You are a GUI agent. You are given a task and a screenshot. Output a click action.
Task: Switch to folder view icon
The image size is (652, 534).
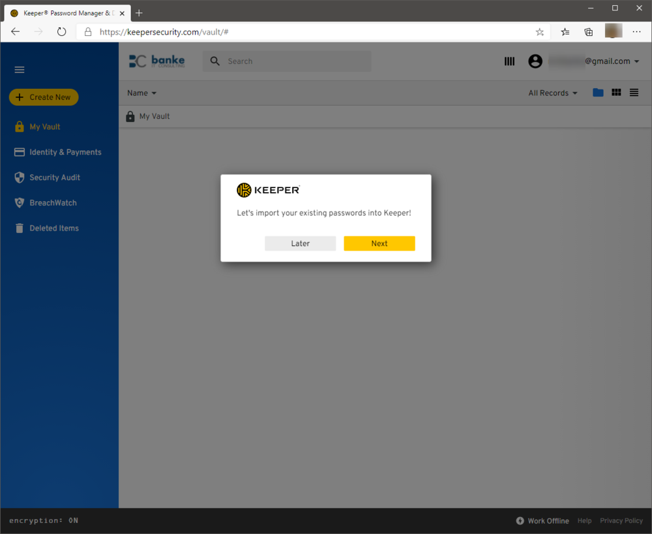point(598,93)
